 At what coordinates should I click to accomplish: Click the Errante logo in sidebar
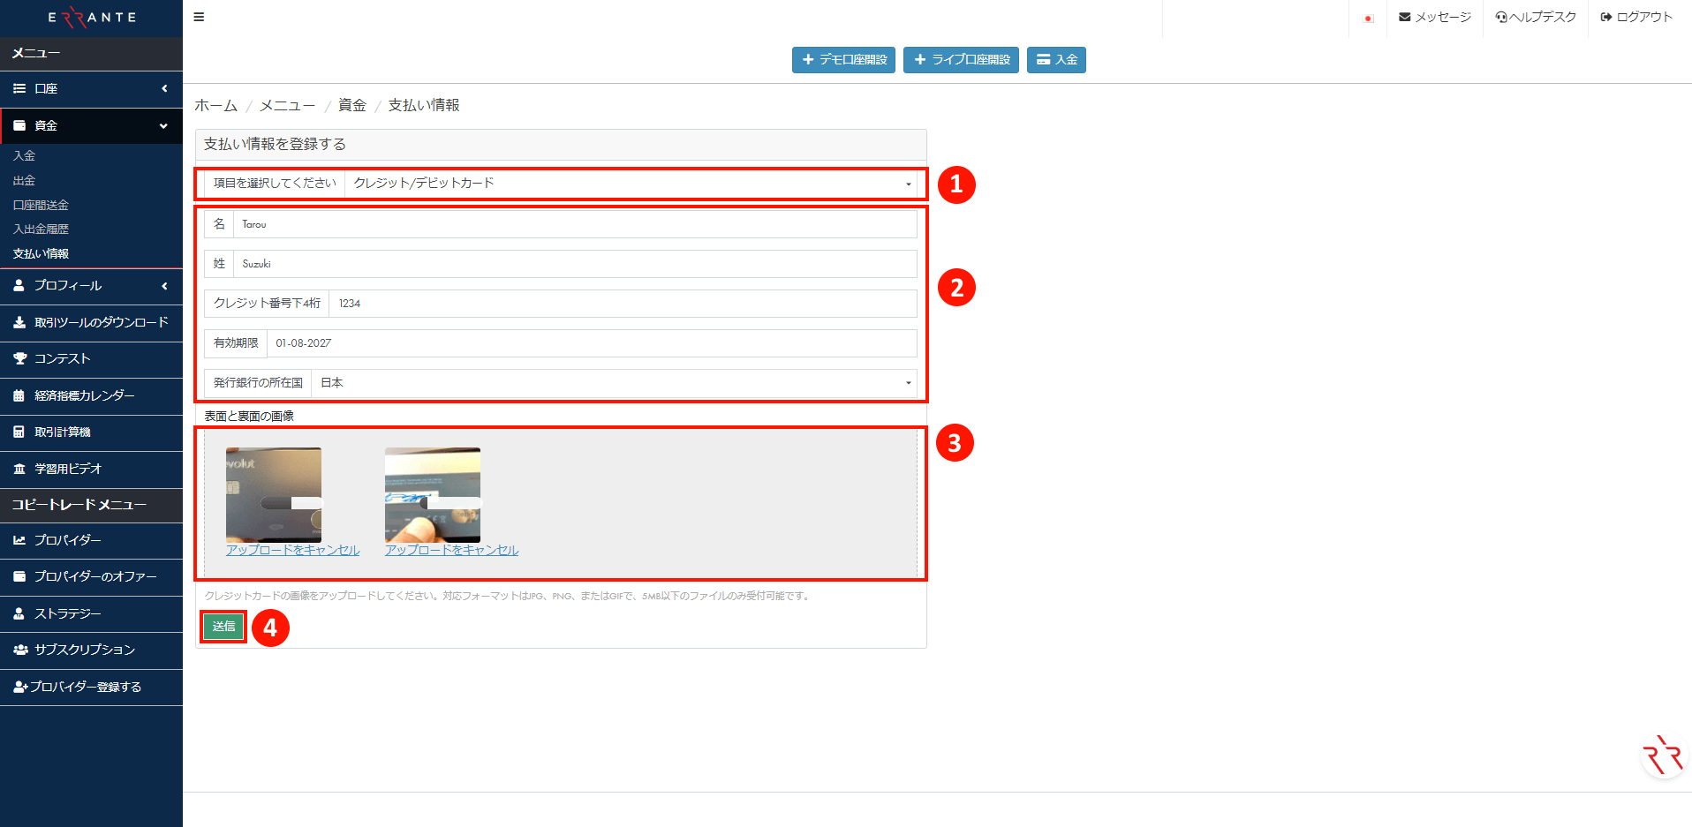91,17
